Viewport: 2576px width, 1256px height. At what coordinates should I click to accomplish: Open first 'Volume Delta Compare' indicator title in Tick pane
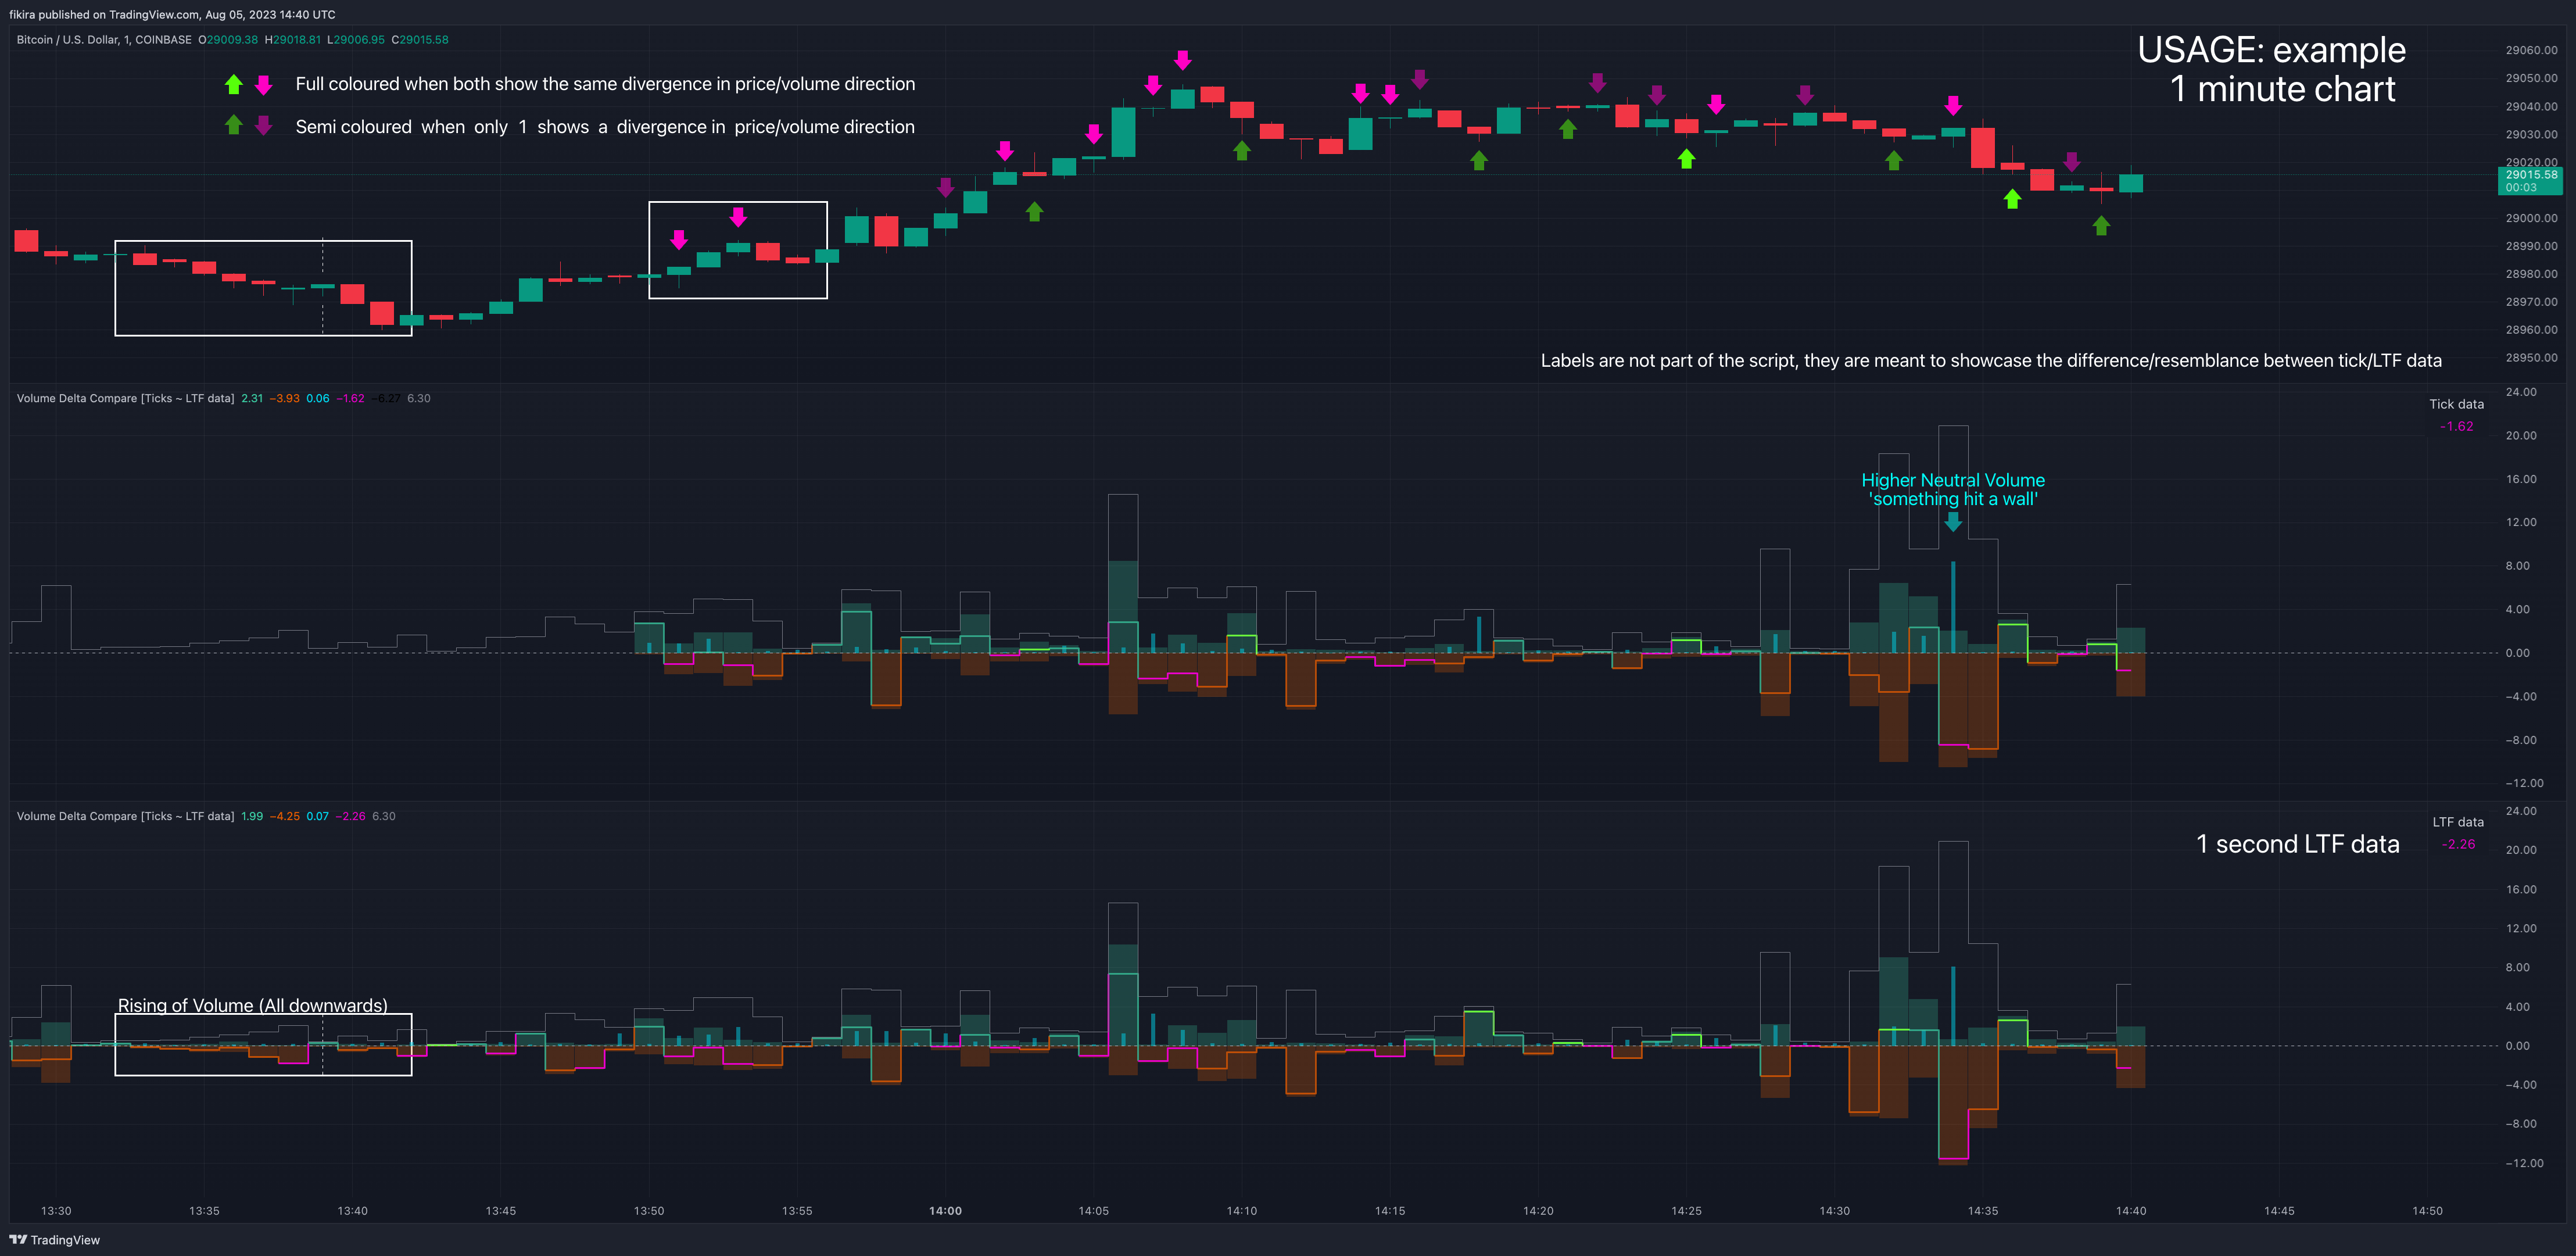pyautogui.click(x=126, y=398)
